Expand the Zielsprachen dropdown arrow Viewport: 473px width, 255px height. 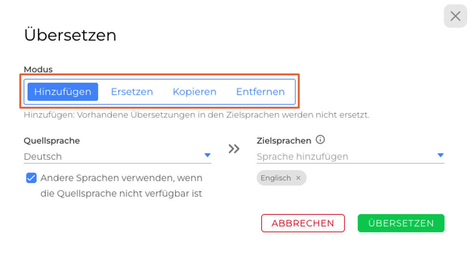(x=440, y=155)
